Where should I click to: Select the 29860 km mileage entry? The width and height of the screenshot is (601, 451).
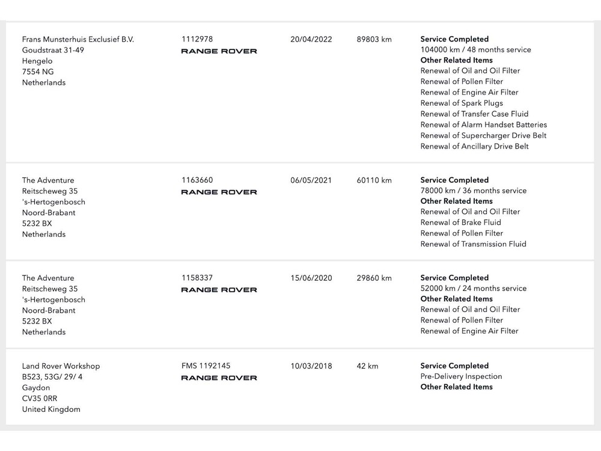coord(374,278)
